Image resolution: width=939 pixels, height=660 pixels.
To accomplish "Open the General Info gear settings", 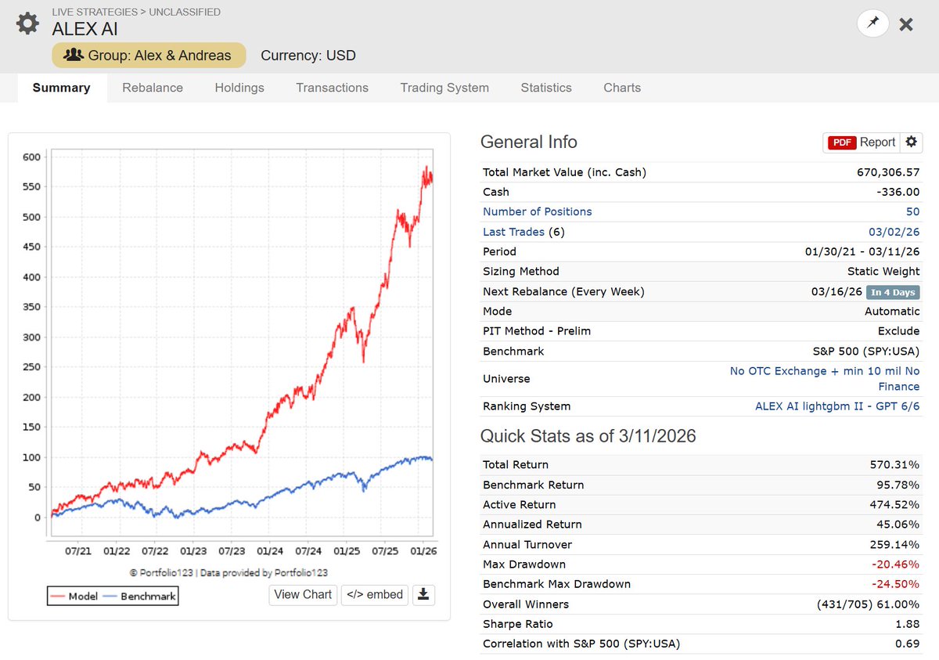I will [911, 142].
